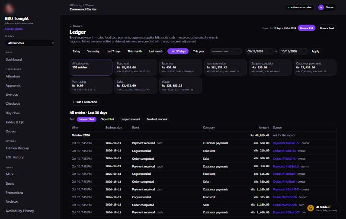Click the 'October 2026' month group row
Viewport: 346px width, 219px height.
pyautogui.click(x=203, y=135)
